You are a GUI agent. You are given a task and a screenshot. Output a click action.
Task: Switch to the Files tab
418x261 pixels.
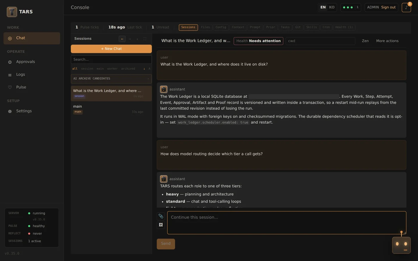(205, 27)
